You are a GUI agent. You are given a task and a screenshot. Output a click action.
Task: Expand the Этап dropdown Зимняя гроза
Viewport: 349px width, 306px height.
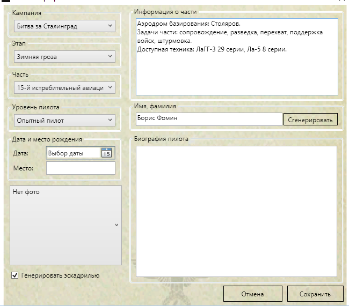pyautogui.click(x=64, y=56)
